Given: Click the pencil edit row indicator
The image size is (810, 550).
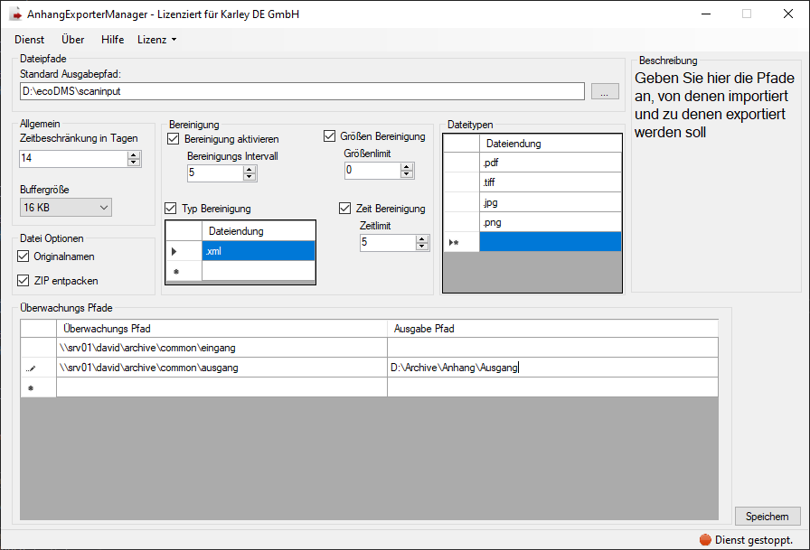Looking at the screenshot, I should 31,368.
